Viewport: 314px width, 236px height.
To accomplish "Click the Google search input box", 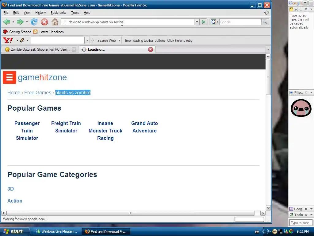I will point(240,22).
